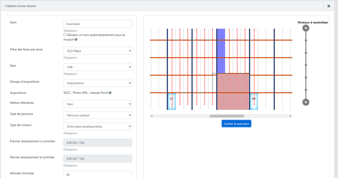Click the Altitude minimale input field
The width and height of the screenshot is (338, 178).
[x=98, y=174]
